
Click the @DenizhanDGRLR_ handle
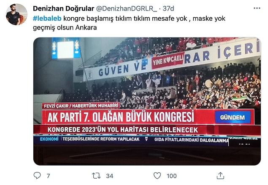pyautogui.click(x=127, y=8)
